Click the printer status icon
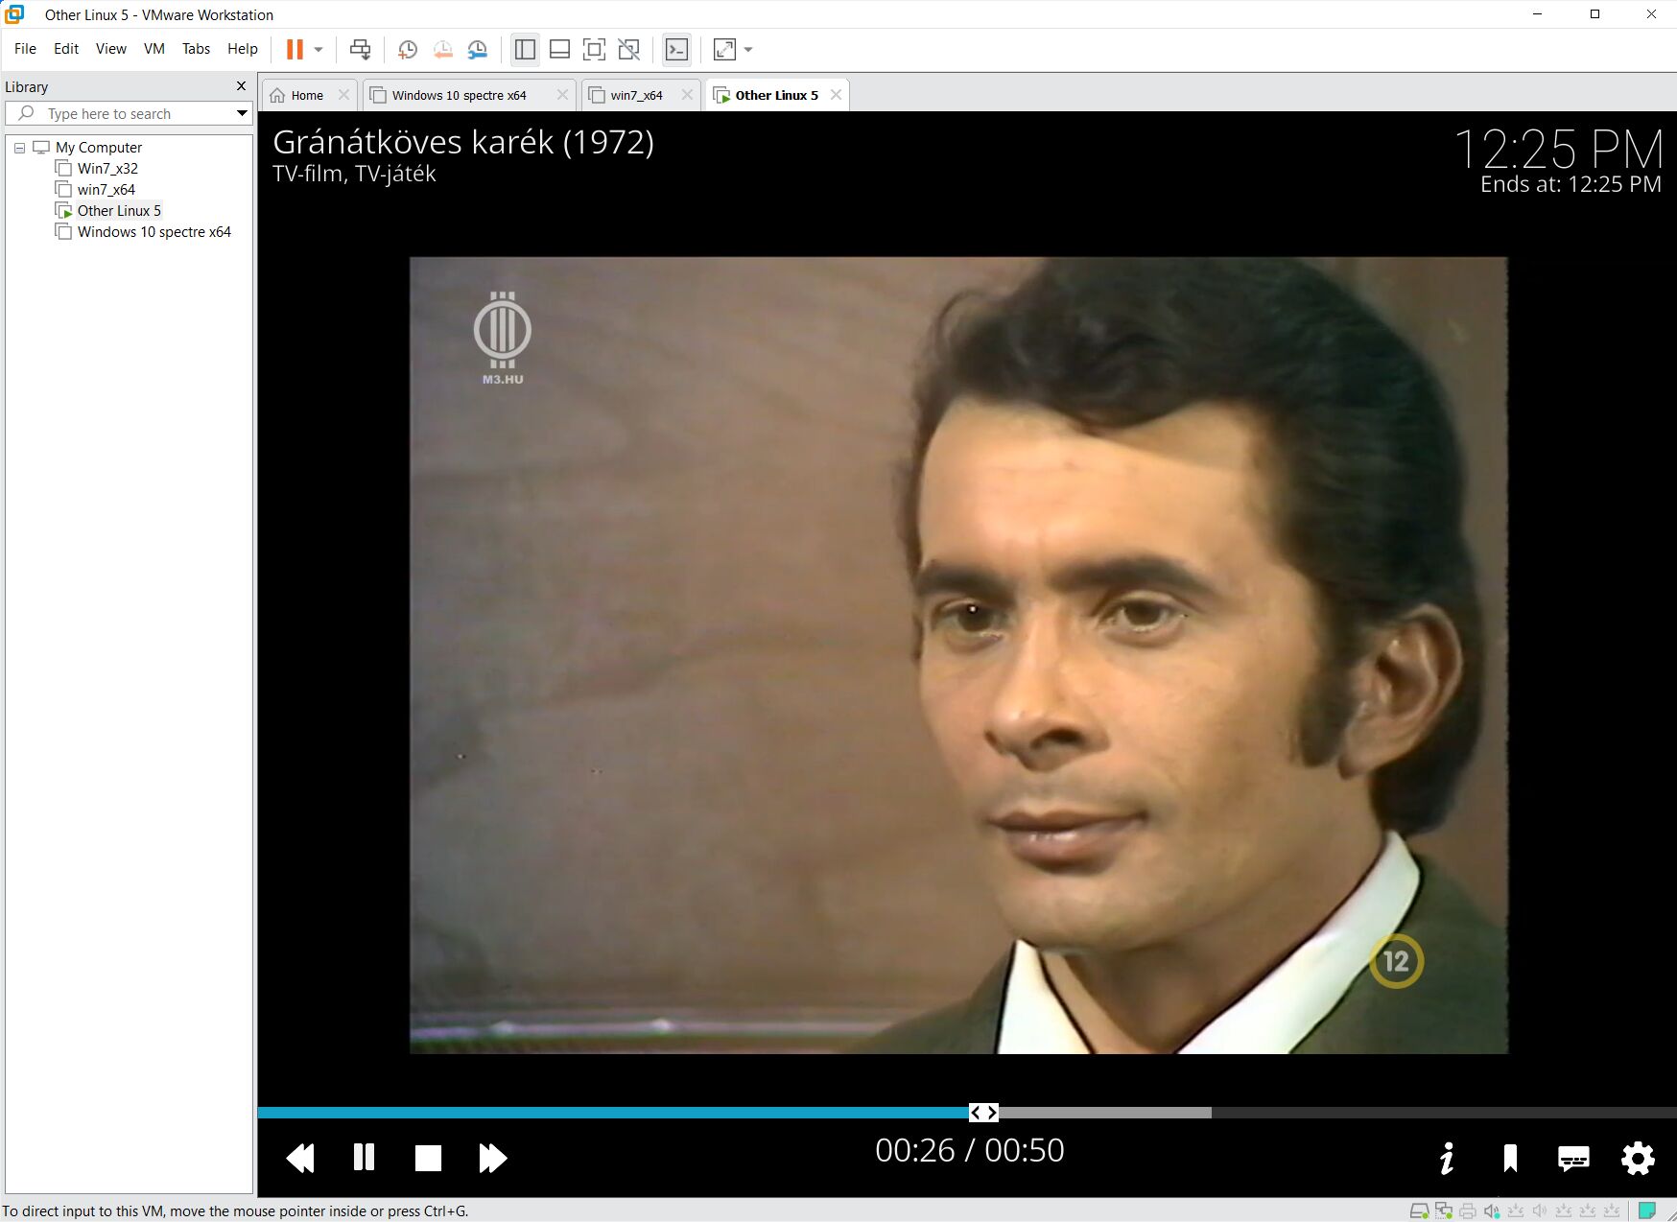 click(1468, 1211)
